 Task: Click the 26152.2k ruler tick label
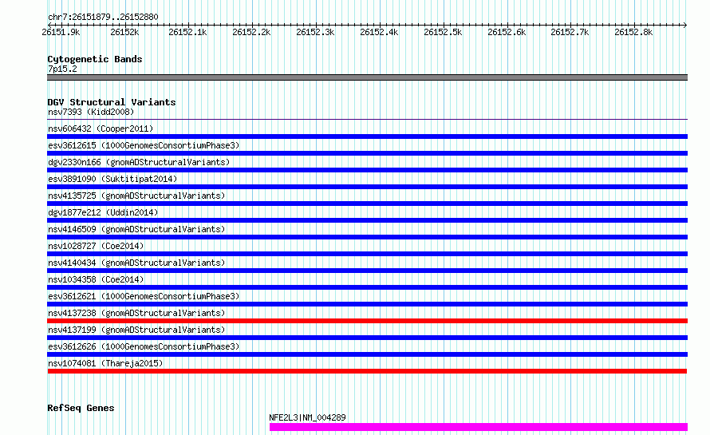click(x=252, y=32)
